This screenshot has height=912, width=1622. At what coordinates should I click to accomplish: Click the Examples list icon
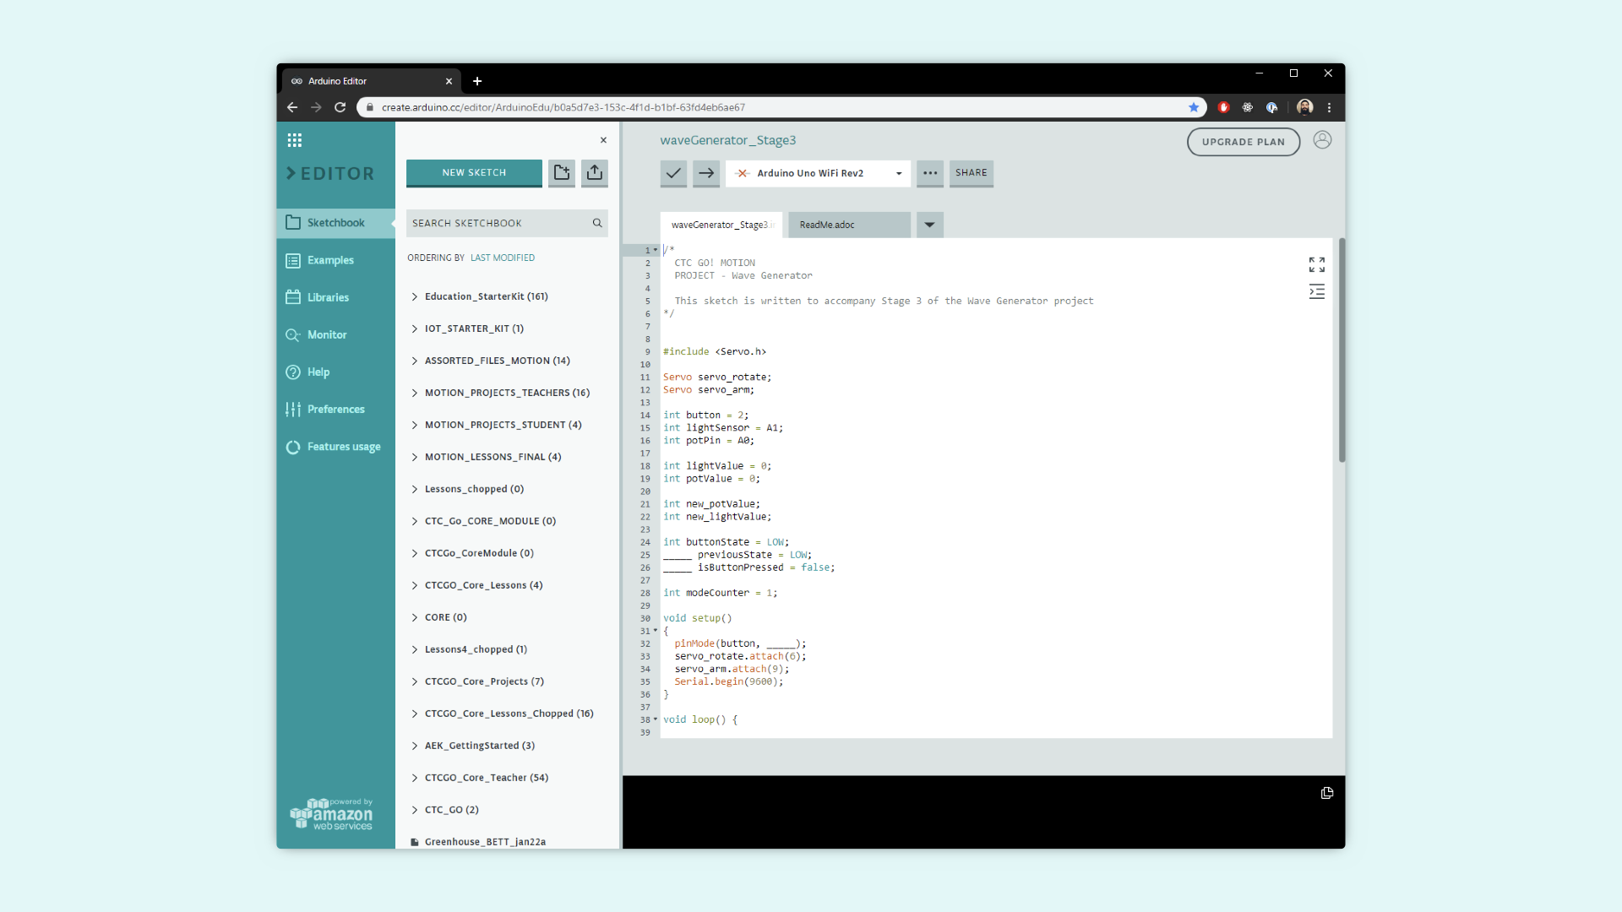tap(293, 260)
